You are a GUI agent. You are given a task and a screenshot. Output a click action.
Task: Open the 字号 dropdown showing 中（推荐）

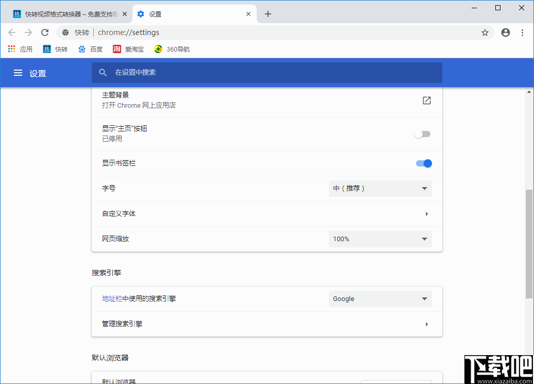[380, 188]
